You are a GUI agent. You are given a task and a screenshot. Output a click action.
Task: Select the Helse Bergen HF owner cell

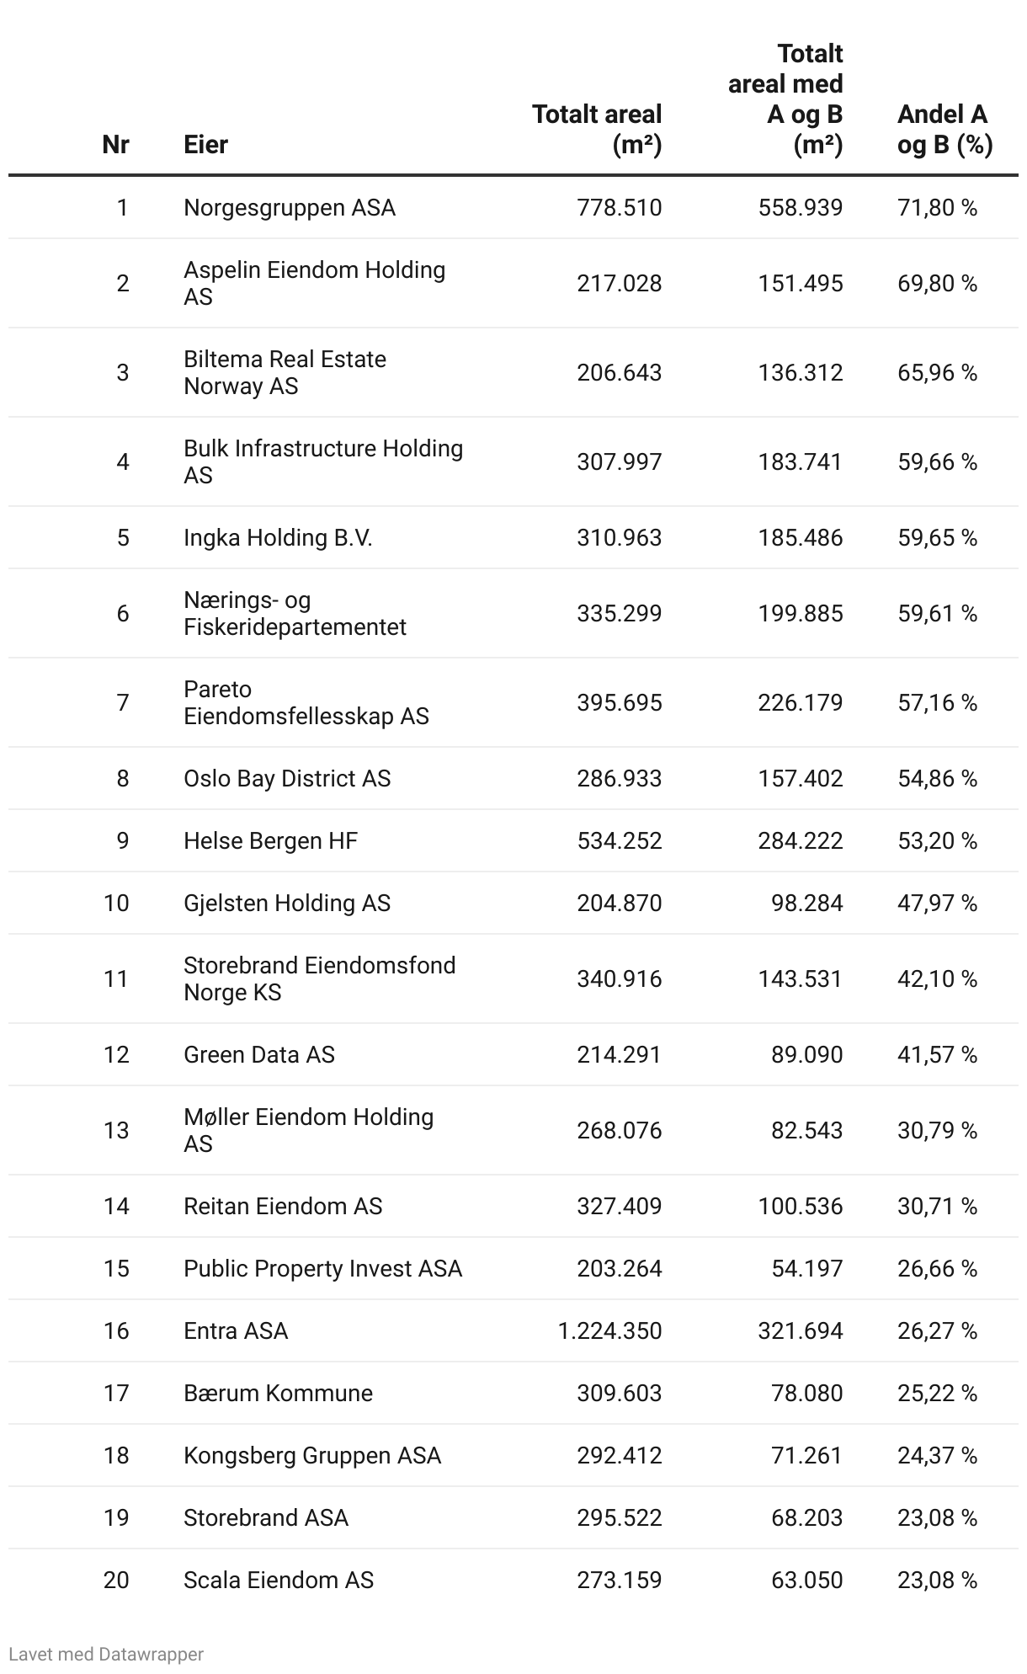pos(270,840)
